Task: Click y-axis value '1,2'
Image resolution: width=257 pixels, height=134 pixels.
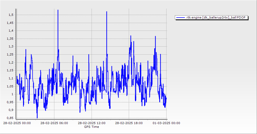Action: tap(11, 62)
